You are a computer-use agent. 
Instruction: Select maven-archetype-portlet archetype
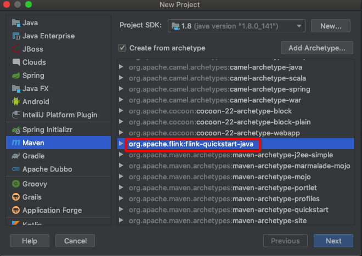[x=236, y=187]
